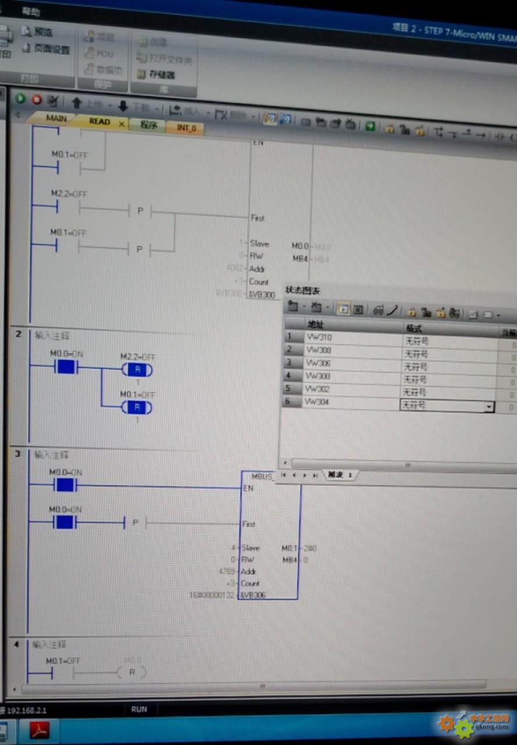This screenshot has width=517, height=745.
Task: Click network 2 comment 输入注释
Action: [52, 336]
